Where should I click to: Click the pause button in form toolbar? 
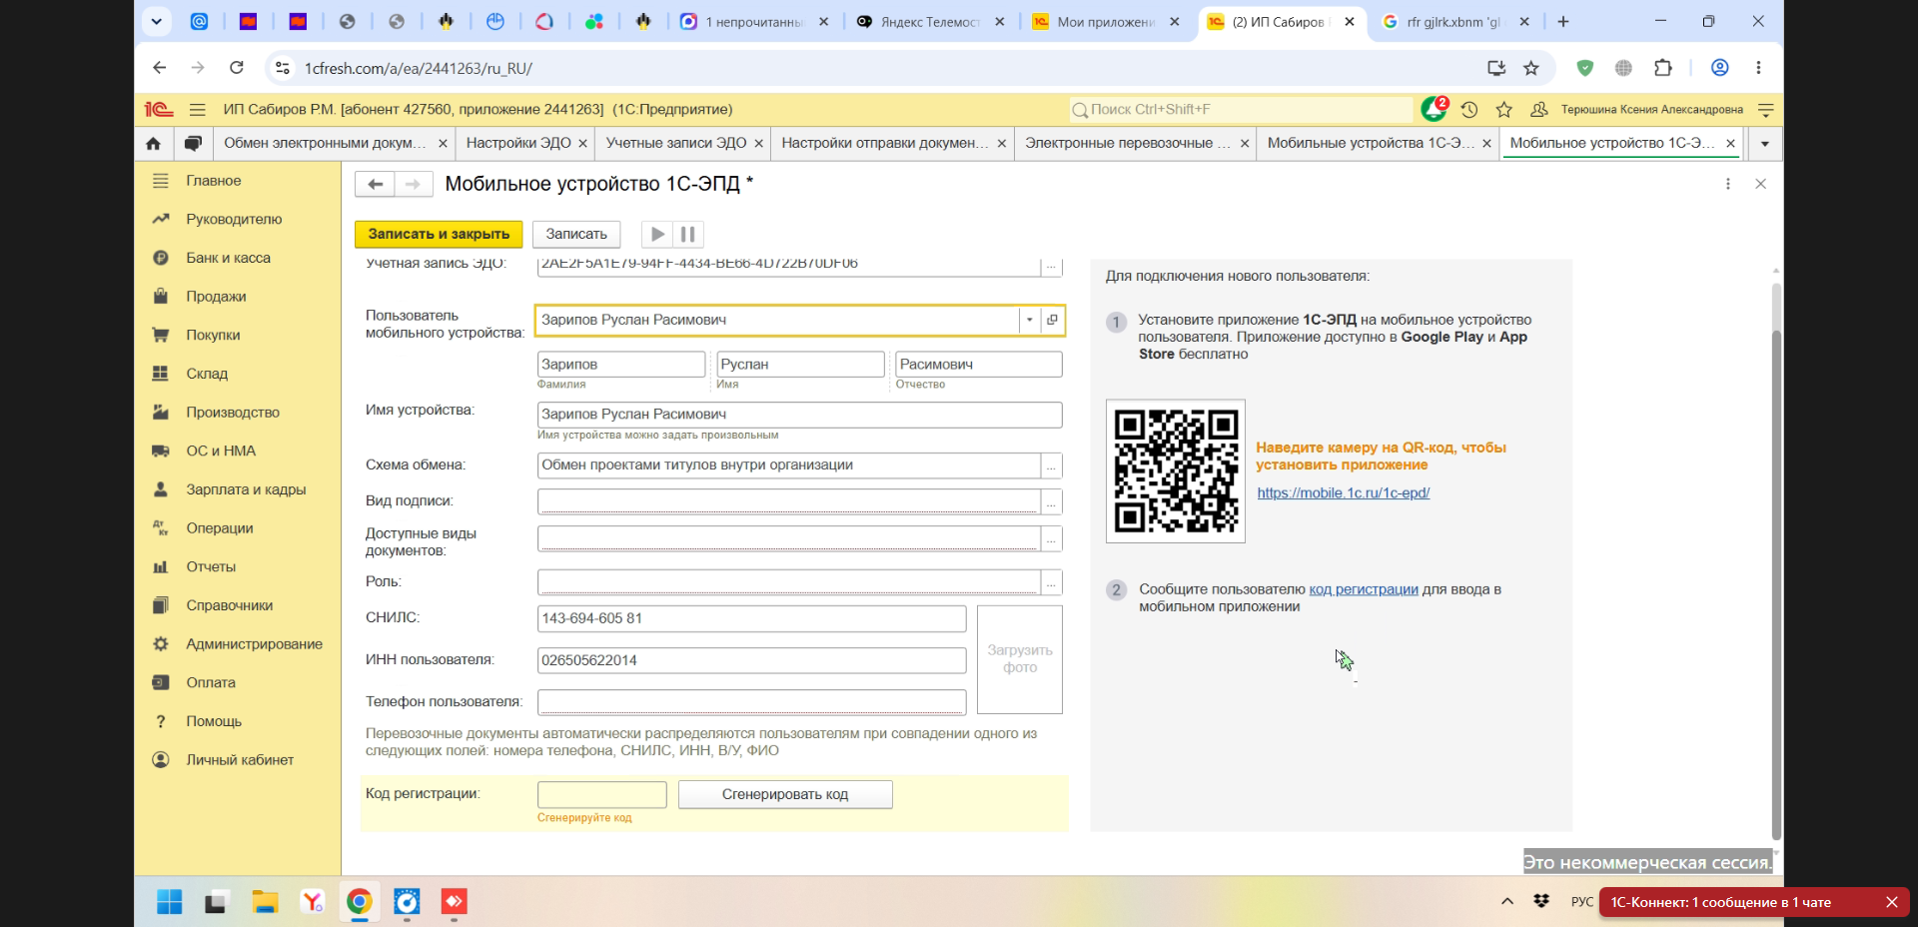tap(688, 234)
